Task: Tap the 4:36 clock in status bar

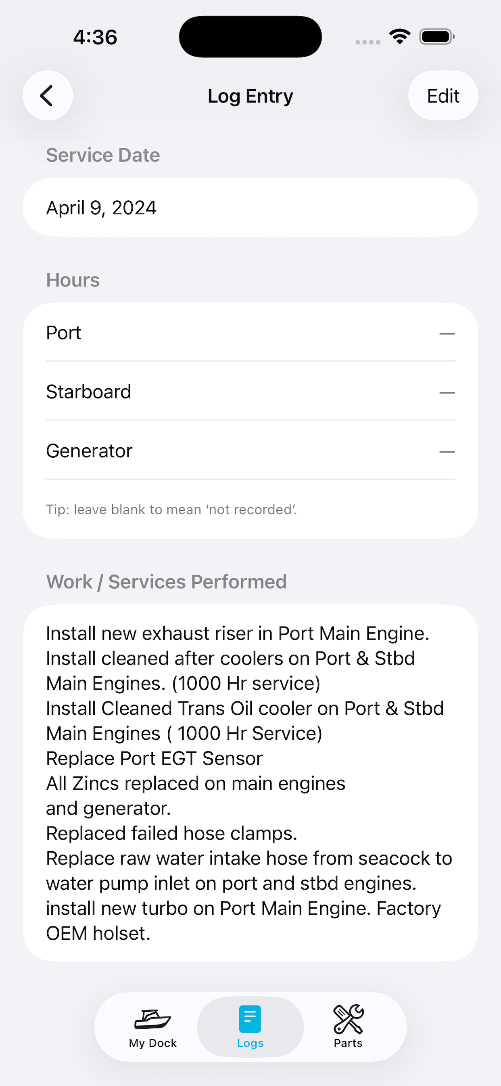Action: point(95,37)
